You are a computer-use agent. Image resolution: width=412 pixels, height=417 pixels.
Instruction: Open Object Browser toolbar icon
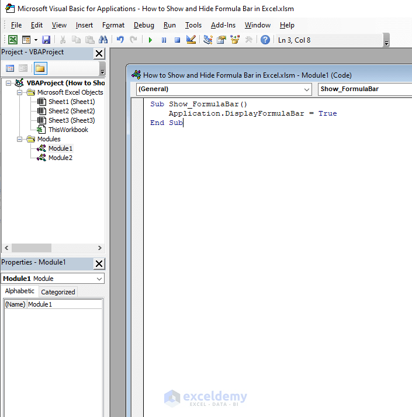235,40
